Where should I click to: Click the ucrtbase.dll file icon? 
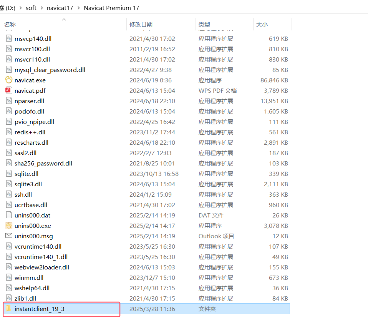[9, 205]
